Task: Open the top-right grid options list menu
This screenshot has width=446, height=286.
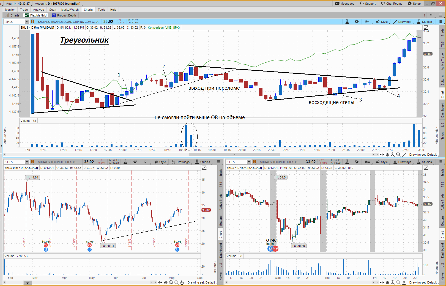Action: tap(441, 15)
